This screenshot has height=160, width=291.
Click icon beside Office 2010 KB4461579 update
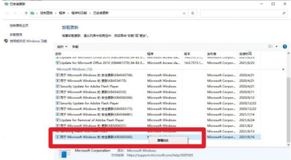(x=57, y=63)
